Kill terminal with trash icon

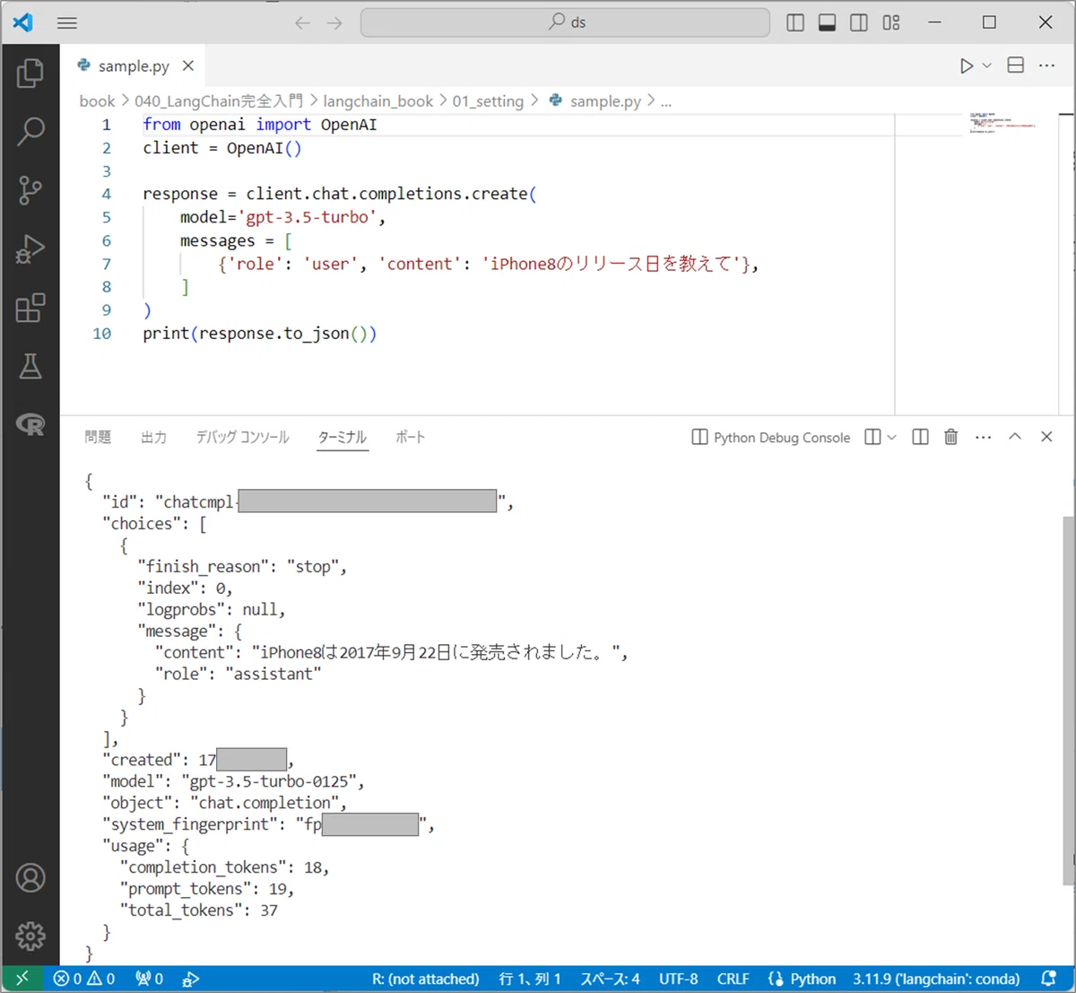tap(950, 437)
